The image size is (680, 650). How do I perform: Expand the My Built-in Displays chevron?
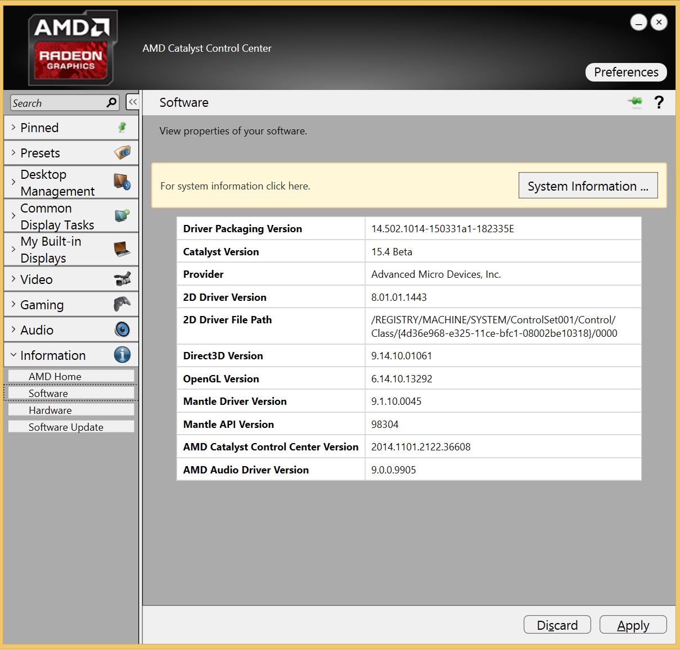point(13,249)
